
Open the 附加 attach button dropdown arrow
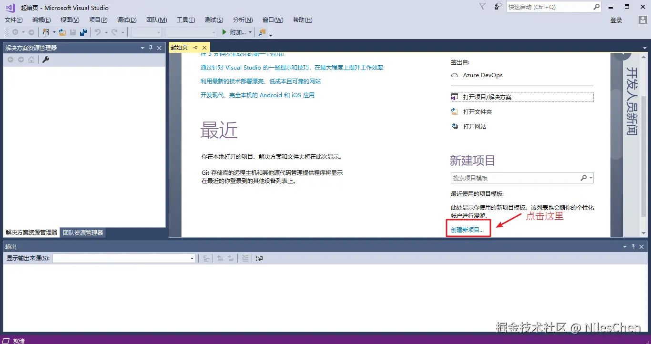(250, 32)
